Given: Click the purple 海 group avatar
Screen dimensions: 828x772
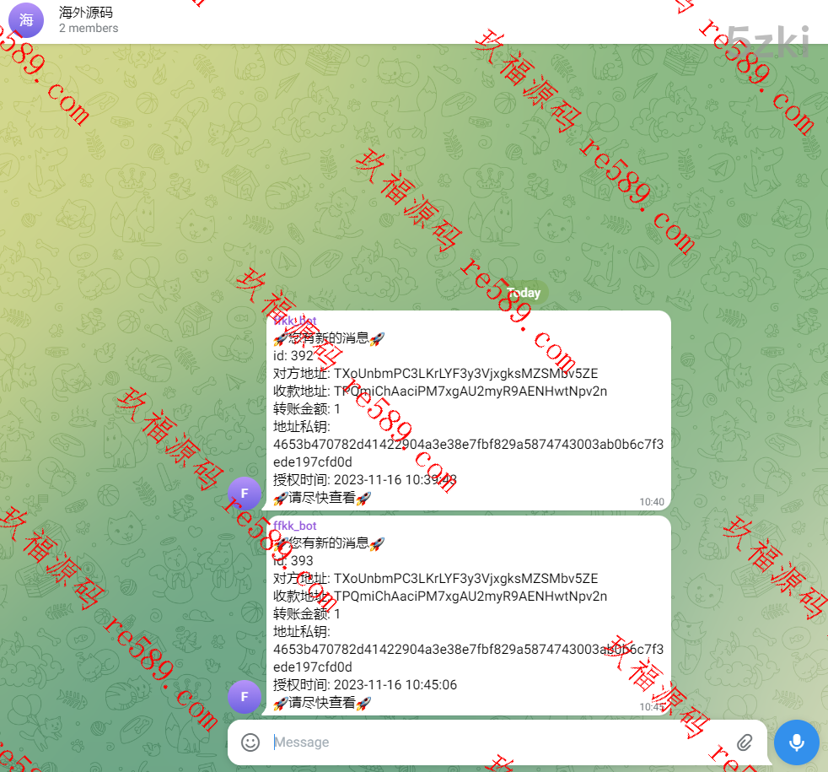Looking at the screenshot, I should [x=26, y=20].
